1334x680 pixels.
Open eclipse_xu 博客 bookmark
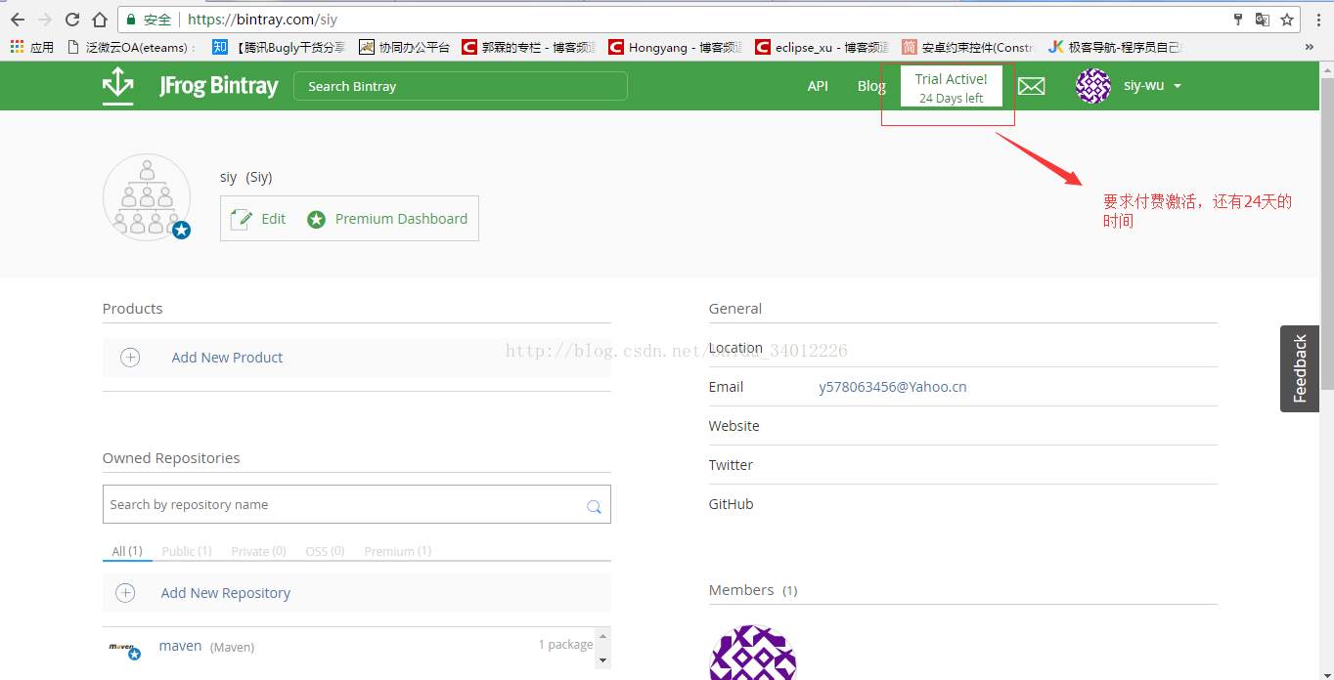pos(823,47)
